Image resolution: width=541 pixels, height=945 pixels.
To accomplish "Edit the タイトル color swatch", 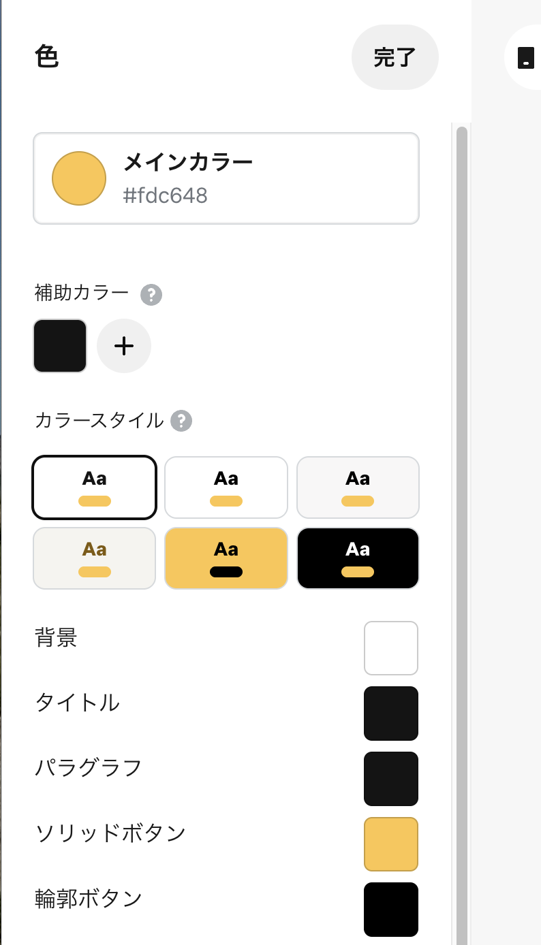I will [x=390, y=713].
